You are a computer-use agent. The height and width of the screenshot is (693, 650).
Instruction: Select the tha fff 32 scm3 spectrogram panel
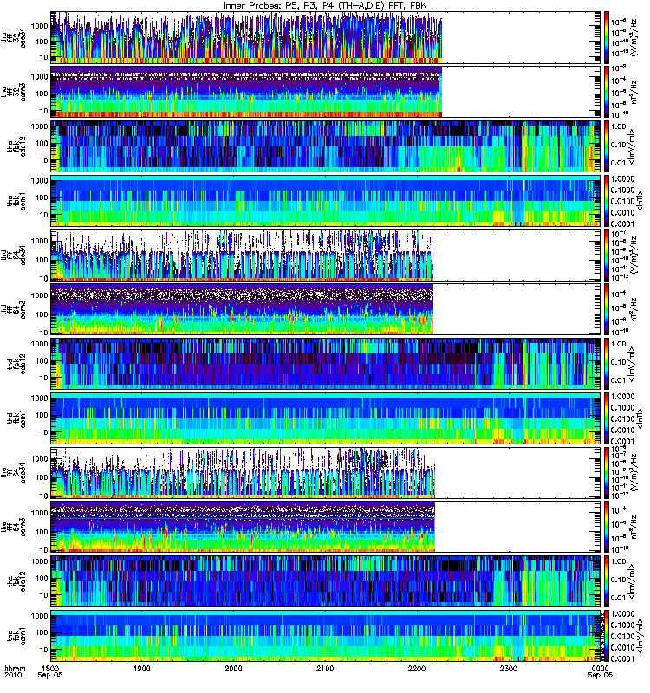[x=326, y=92]
